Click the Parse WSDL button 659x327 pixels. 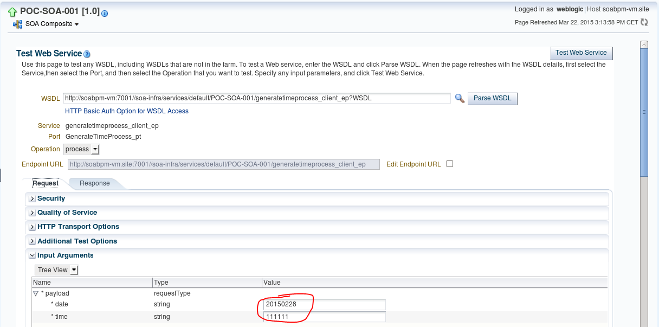click(x=493, y=99)
